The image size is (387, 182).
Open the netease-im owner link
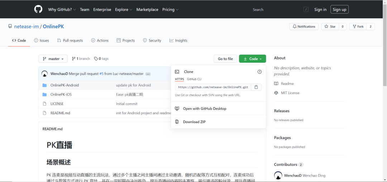click(27, 27)
